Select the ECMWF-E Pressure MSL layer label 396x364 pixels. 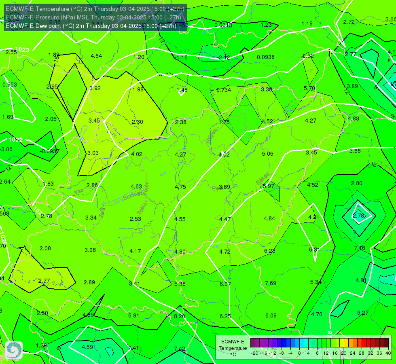point(93,17)
